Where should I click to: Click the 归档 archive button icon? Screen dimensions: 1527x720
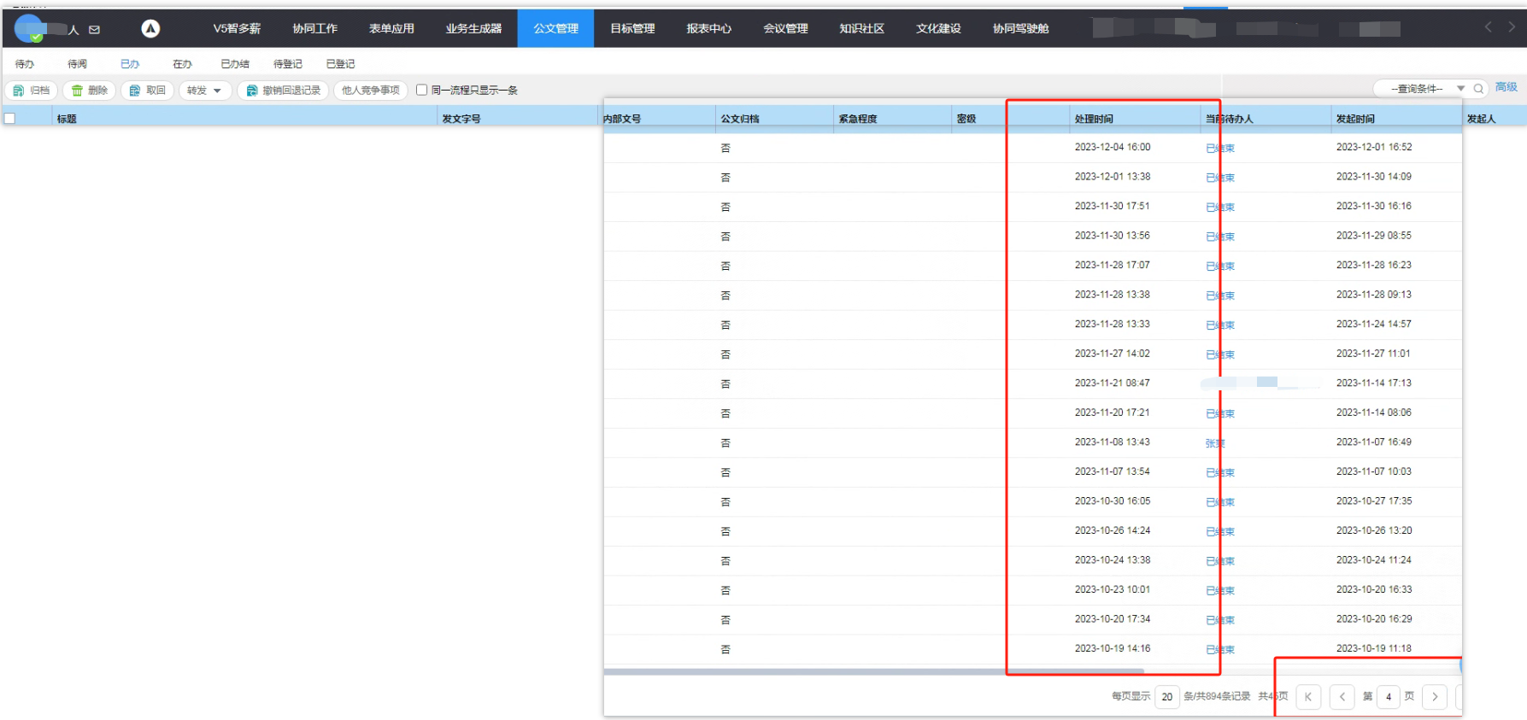pos(19,91)
